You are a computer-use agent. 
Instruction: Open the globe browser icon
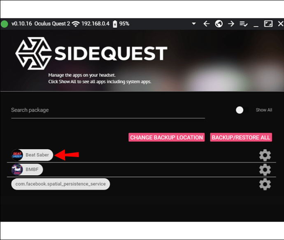(x=219, y=24)
